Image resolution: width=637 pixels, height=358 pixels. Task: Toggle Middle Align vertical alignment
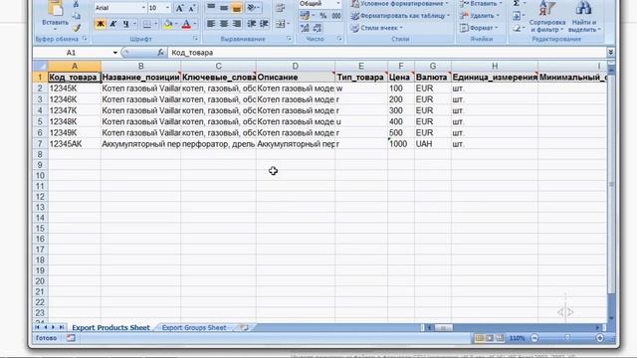point(224,7)
